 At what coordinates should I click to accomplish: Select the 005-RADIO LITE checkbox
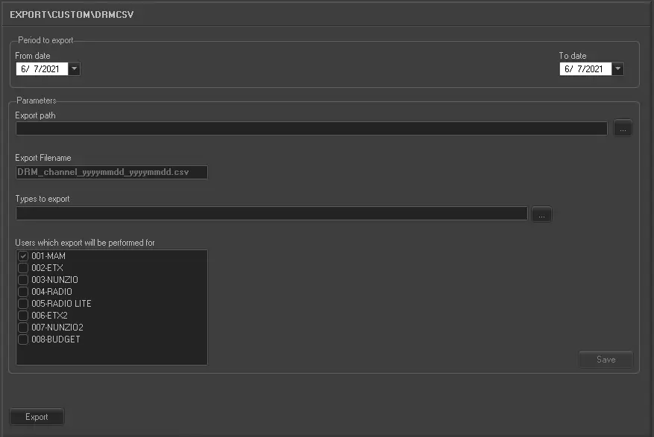pos(23,304)
